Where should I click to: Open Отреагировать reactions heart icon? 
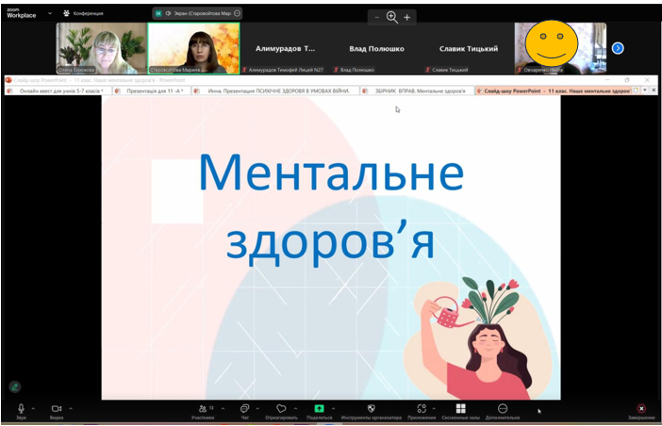(281, 408)
